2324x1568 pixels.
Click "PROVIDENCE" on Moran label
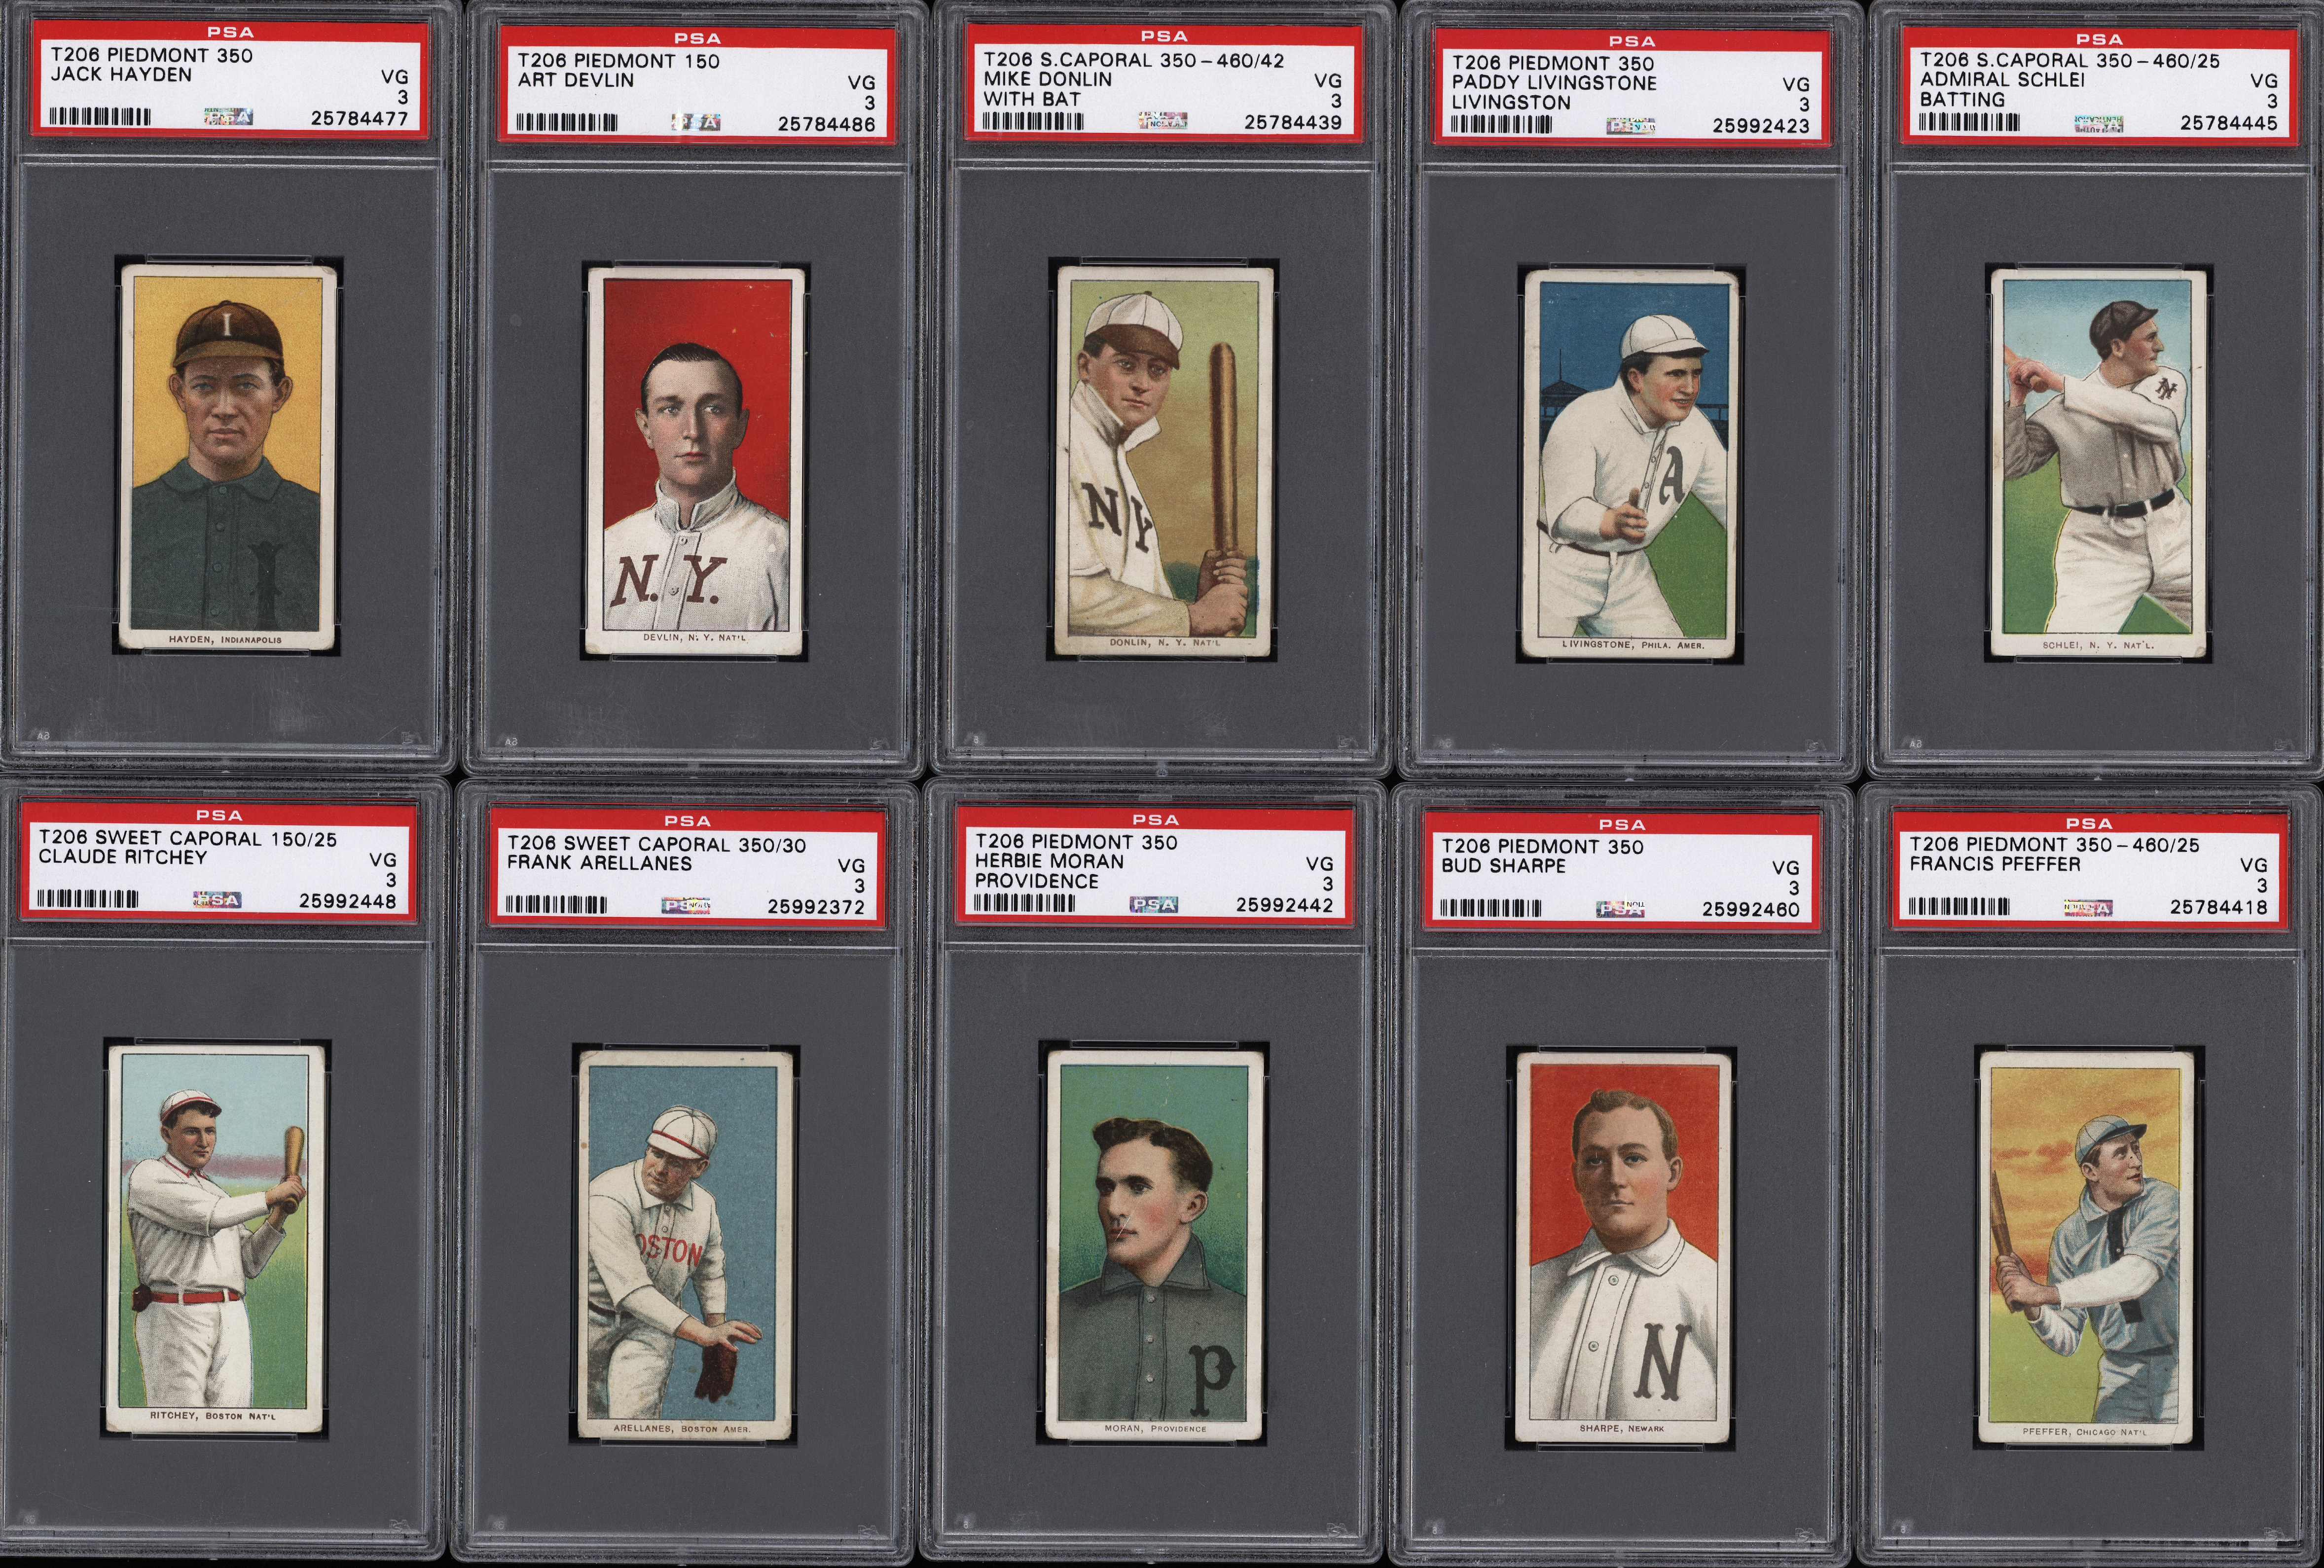tap(1036, 881)
